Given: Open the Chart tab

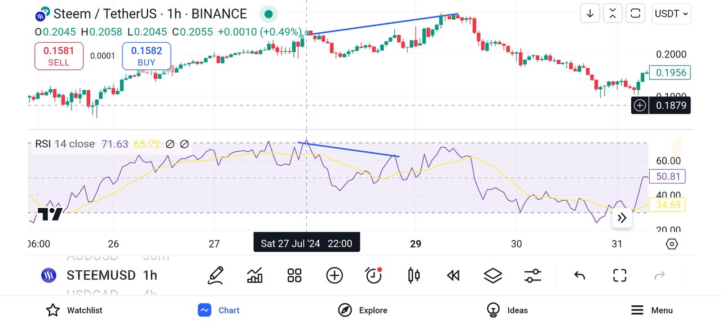Looking at the screenshot, I should click(218, 310).
